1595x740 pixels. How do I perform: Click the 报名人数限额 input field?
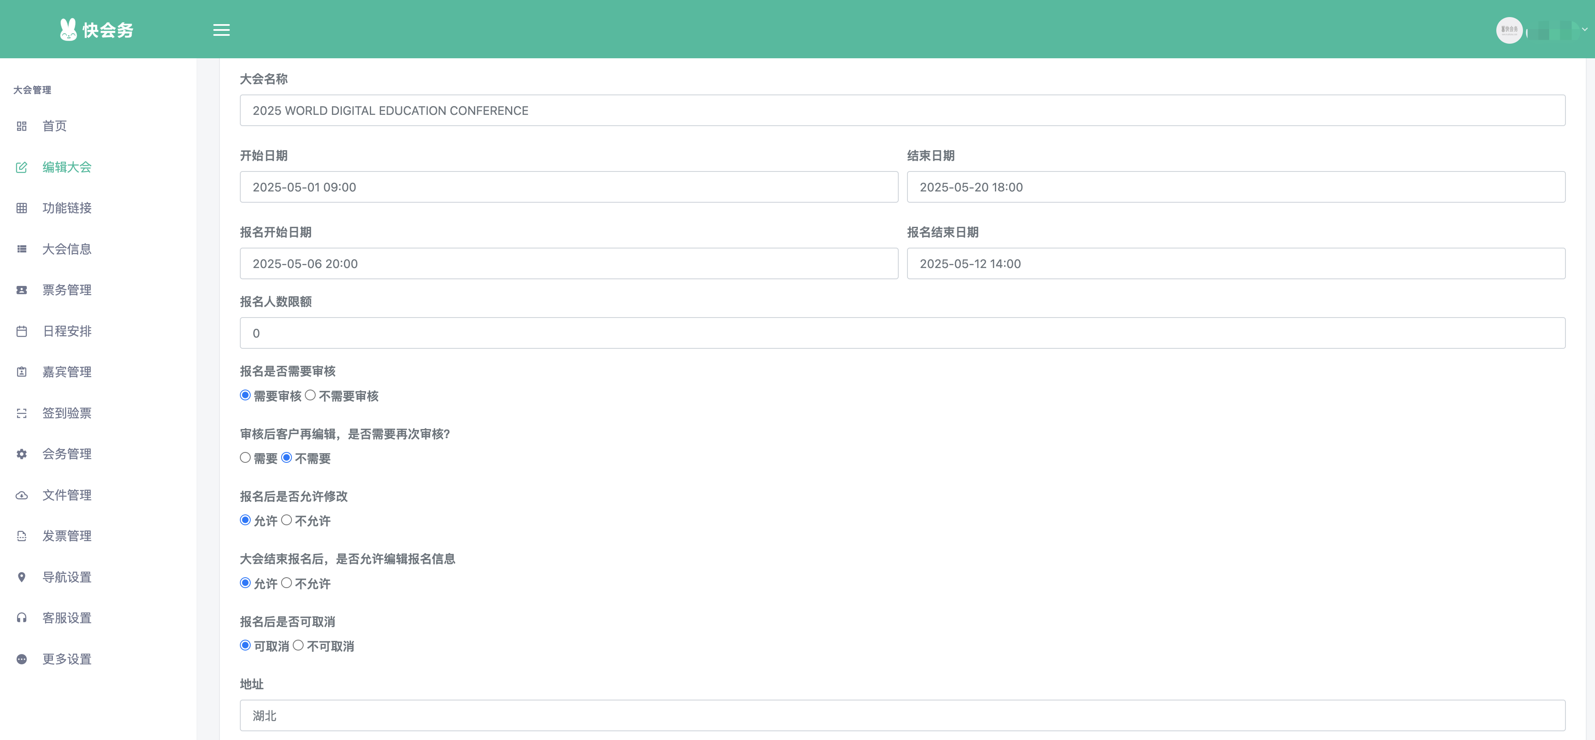pos(902,333)
